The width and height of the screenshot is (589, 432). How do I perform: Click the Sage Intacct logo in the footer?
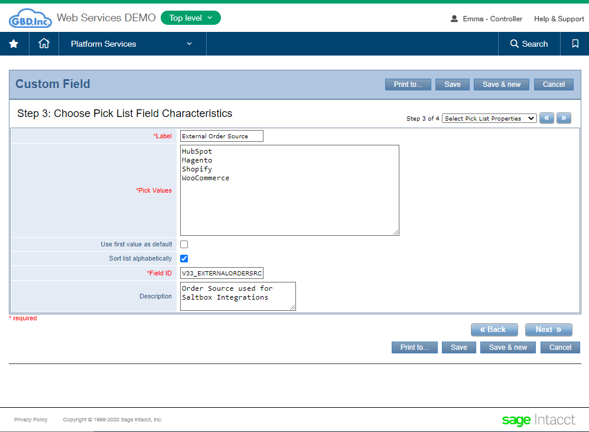538,420
